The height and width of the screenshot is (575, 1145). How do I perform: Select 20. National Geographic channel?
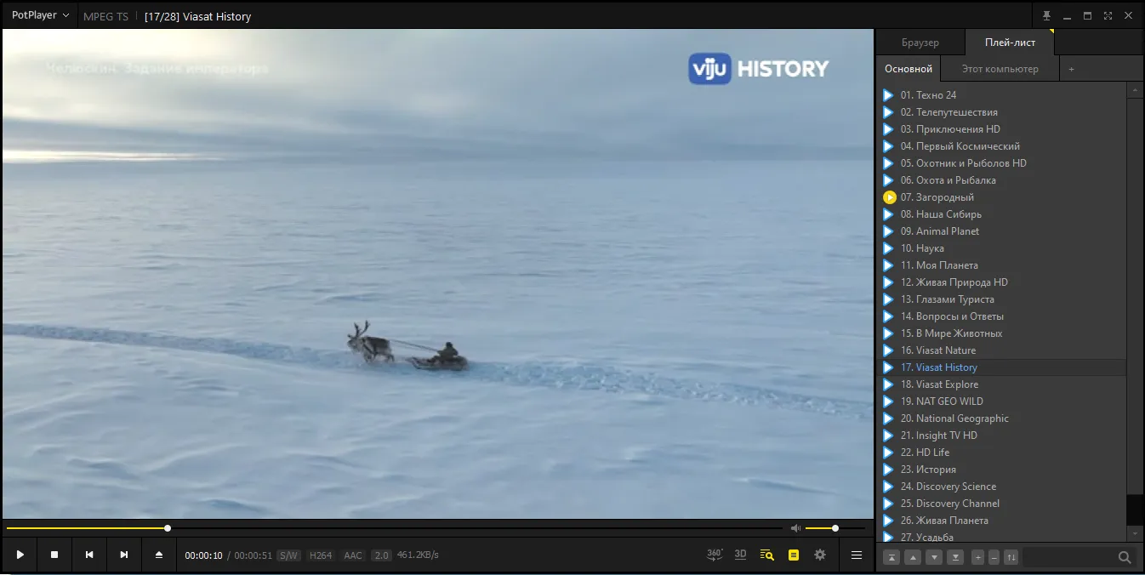[x=1001, y=418]
